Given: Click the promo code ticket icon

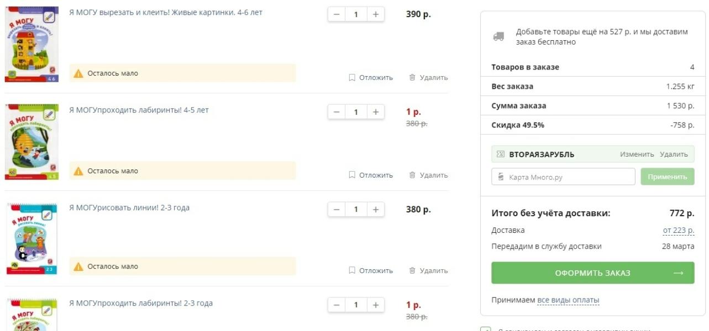Looking at the screenshot, I should tap(501, 154).
